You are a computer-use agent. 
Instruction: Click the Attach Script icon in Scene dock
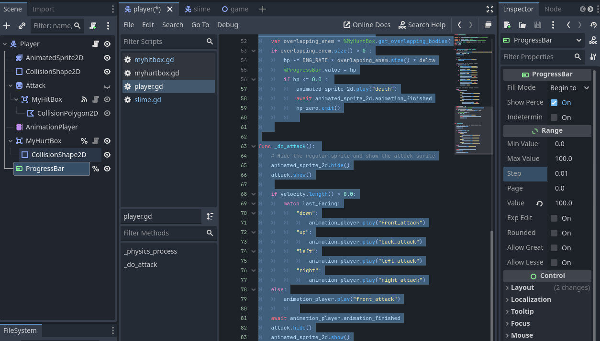click(93, 26)
